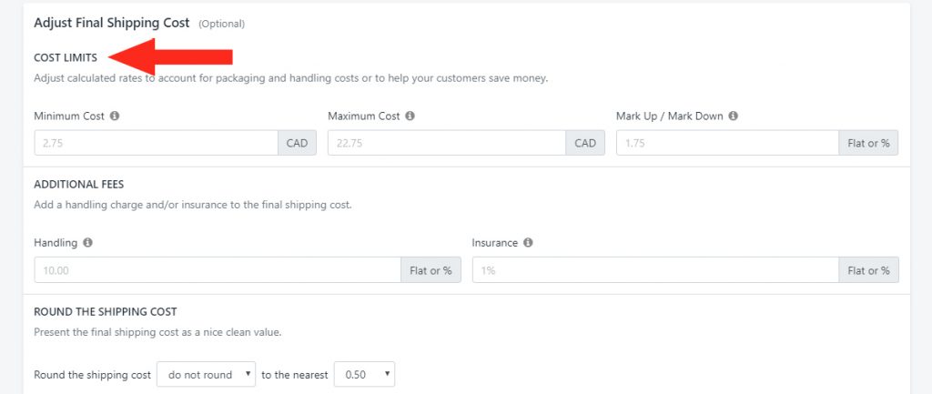Viewport: 932px width, 394px height.
Task: Click 'Flat or %' beside Insurance field
Action: tap(868, 270)
